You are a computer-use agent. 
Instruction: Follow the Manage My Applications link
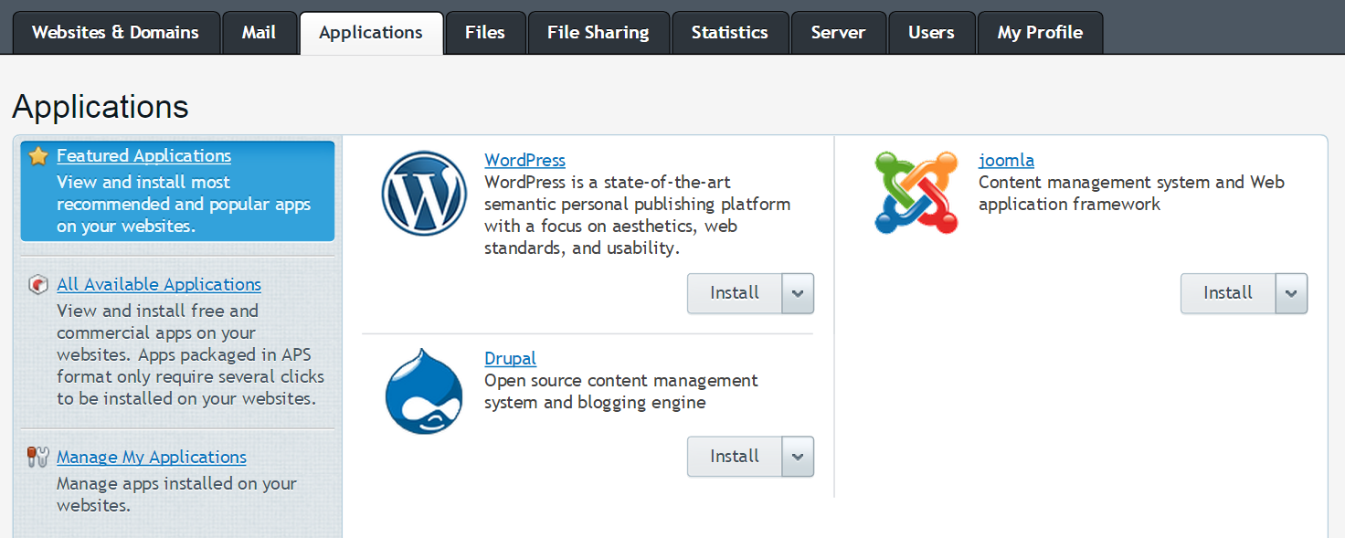coord(152,458)
